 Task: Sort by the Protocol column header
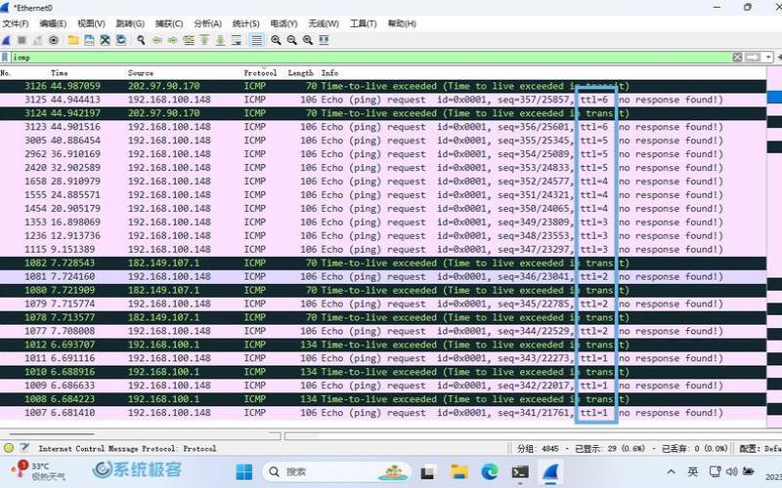[260, 72]
